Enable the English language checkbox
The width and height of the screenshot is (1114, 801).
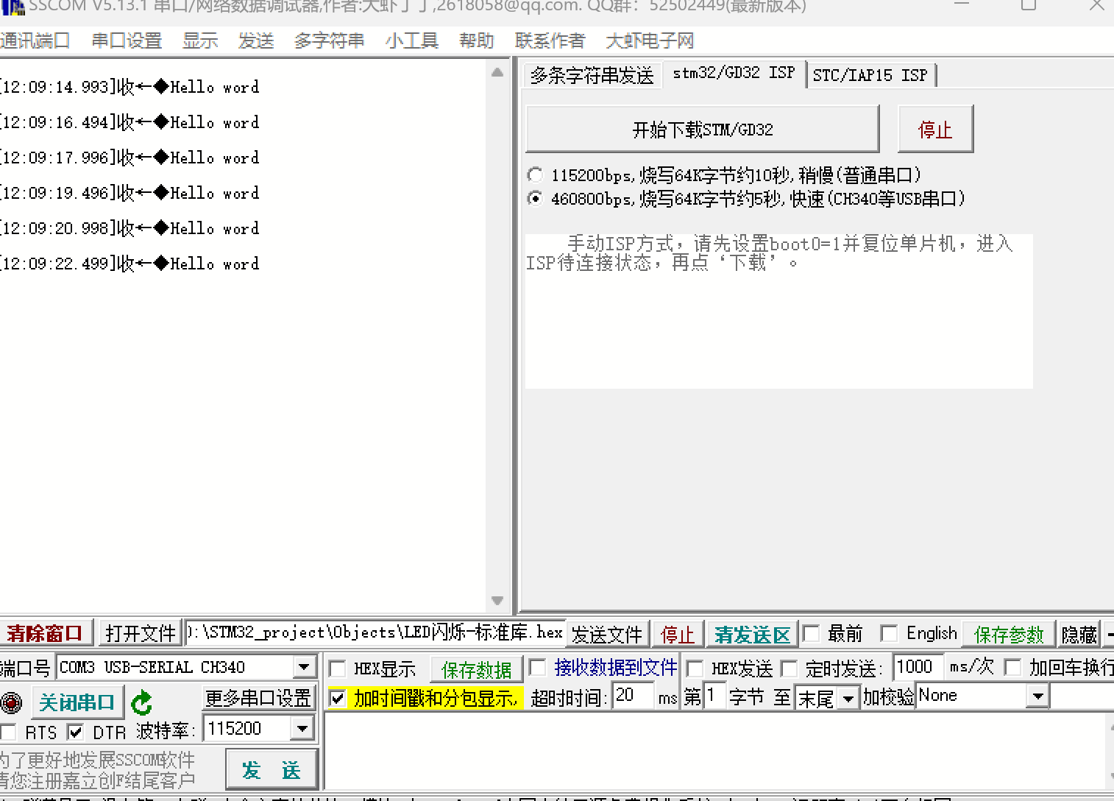pyautogui.click(x=890, y=634)
